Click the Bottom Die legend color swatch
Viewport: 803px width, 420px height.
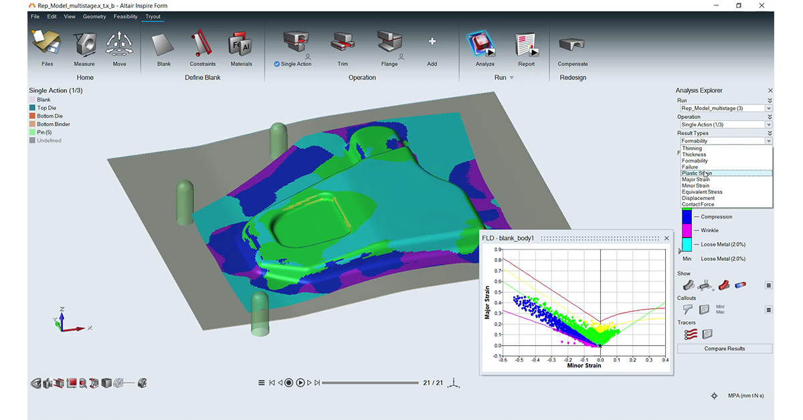[32, 116]
